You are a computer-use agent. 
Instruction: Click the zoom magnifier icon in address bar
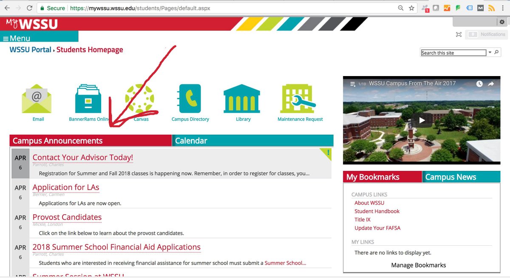click(401, 8)
